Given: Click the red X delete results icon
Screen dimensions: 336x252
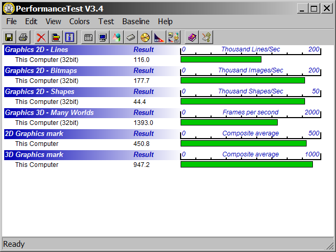Looking at the screenshot, I should (41, 37).
